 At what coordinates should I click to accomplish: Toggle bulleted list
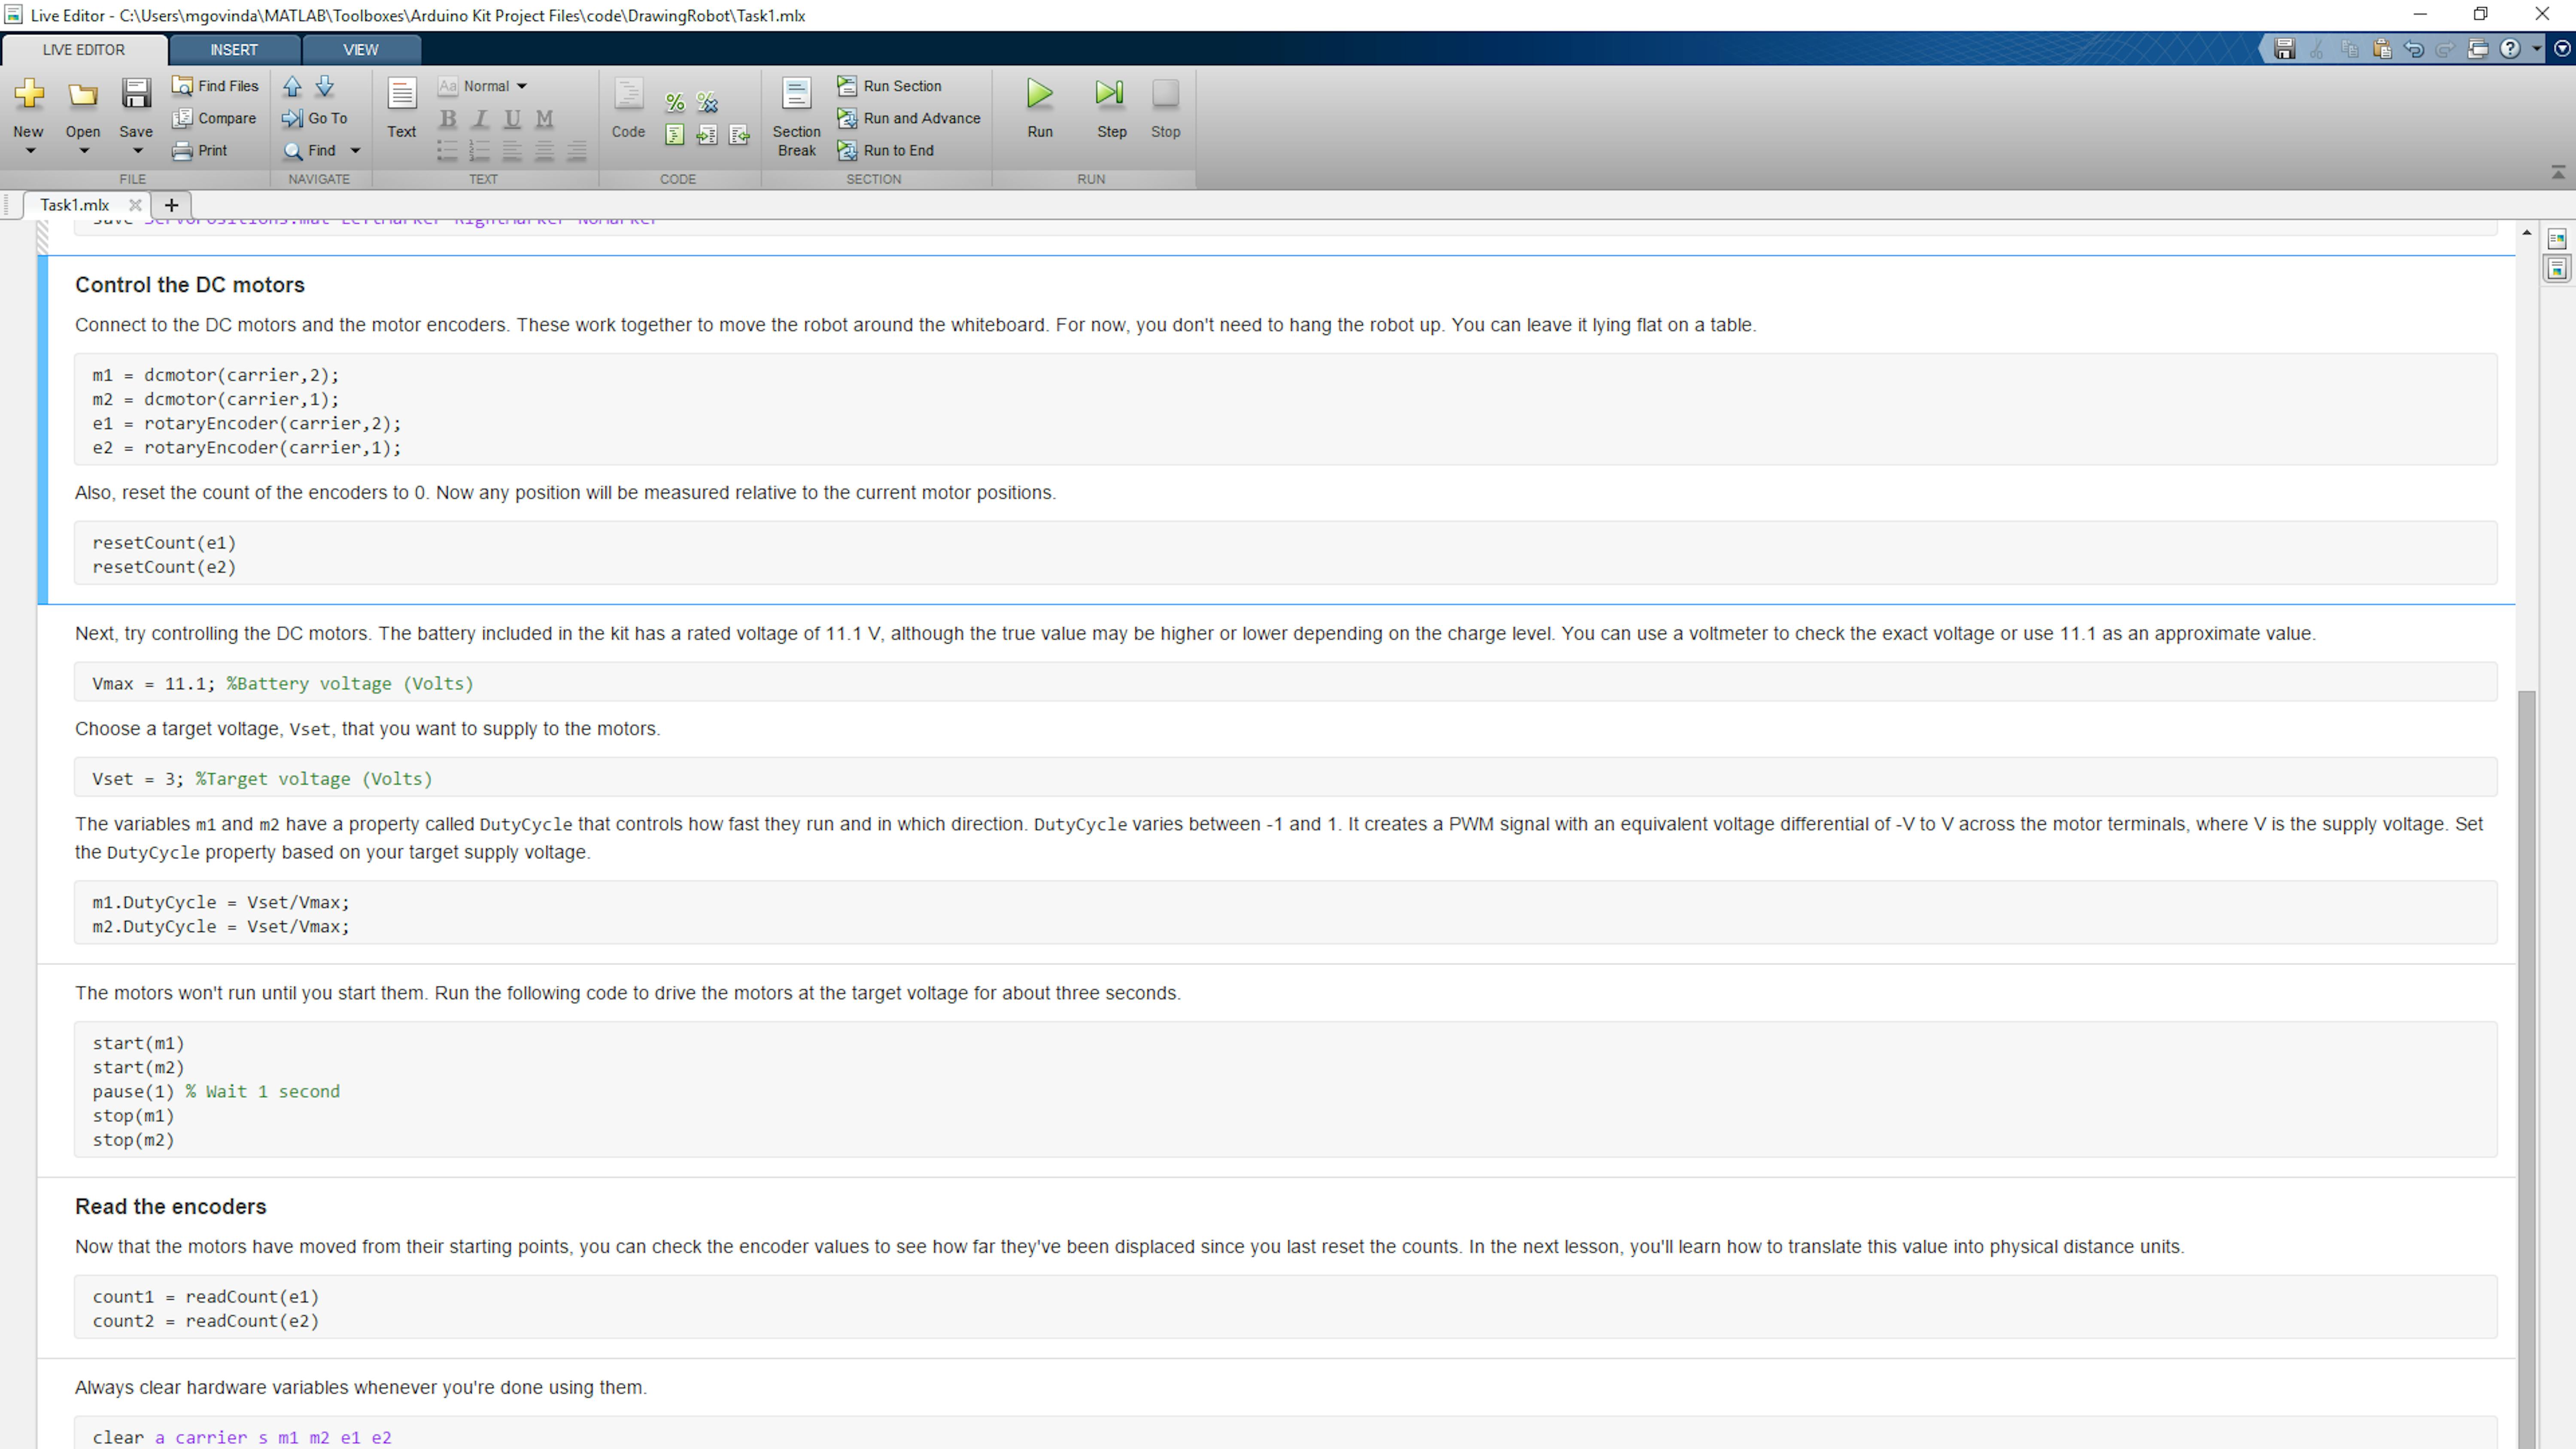click(447, 151)
